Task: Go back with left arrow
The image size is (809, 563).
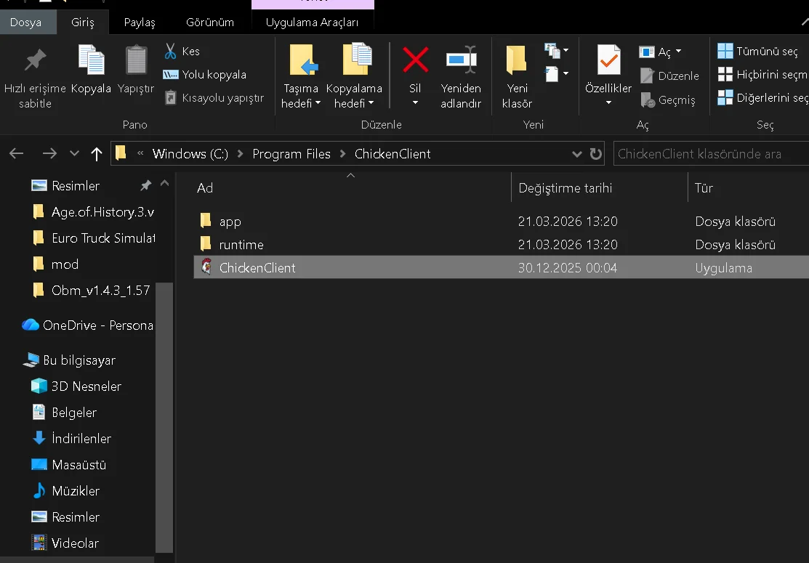Action: coord(17,153)
